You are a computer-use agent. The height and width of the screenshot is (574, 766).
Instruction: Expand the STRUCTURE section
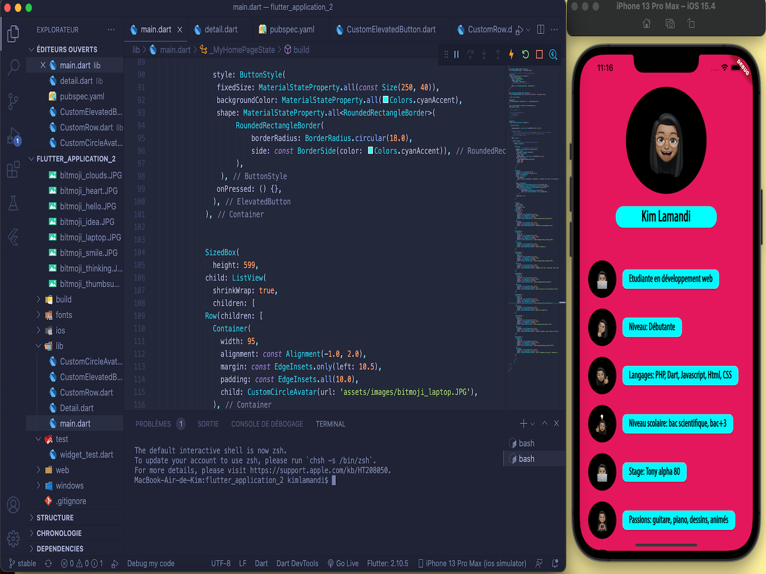55,517
